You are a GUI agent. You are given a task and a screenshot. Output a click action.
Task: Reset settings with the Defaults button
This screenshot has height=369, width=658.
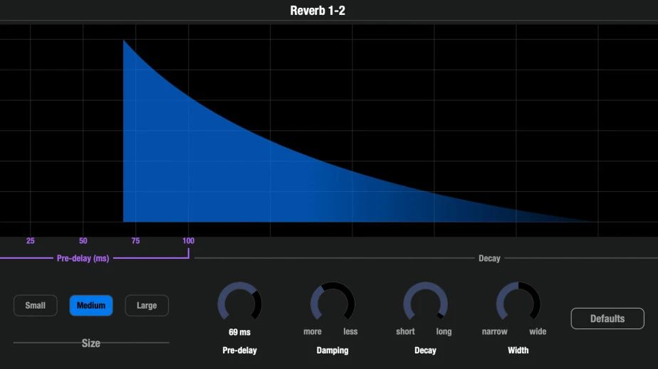607,319
